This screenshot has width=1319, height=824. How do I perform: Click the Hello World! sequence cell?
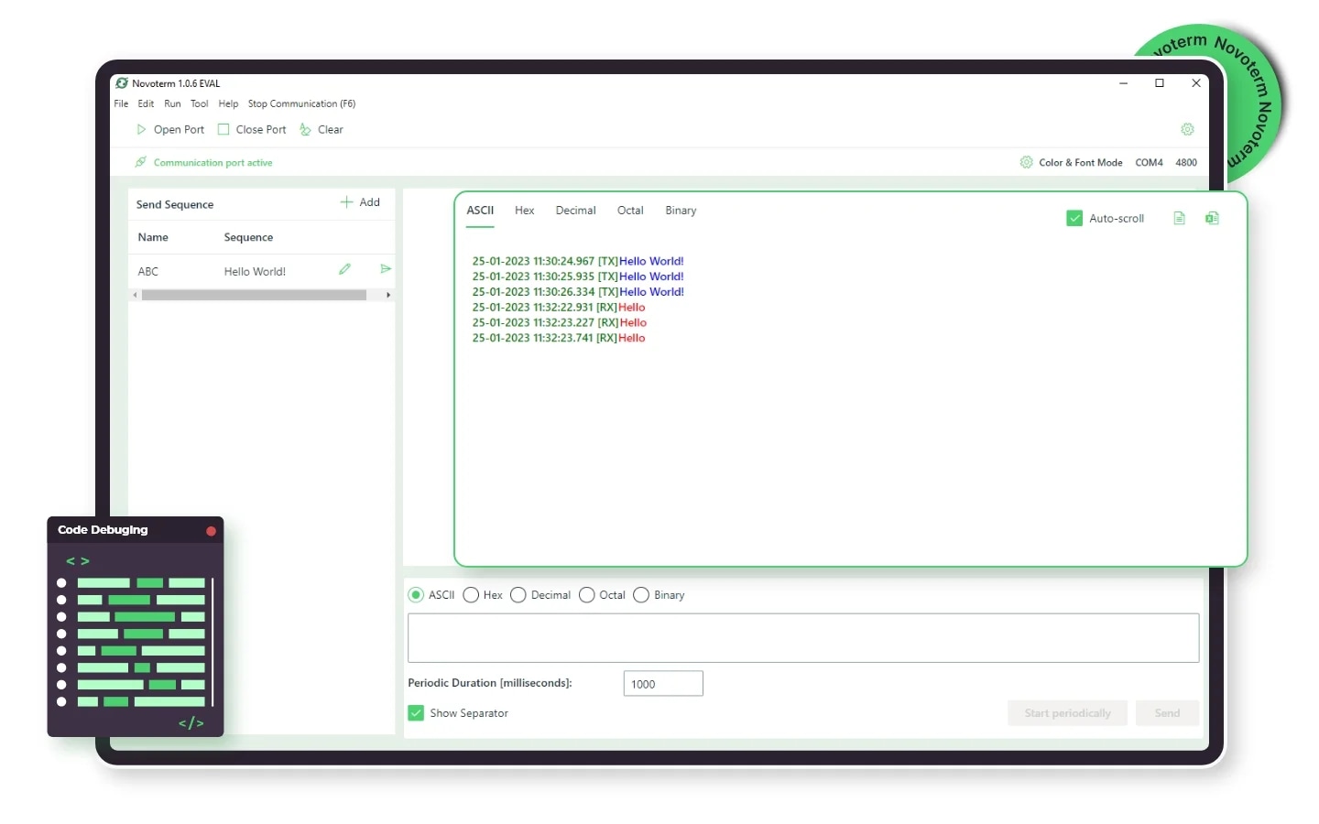coord(255,272)
